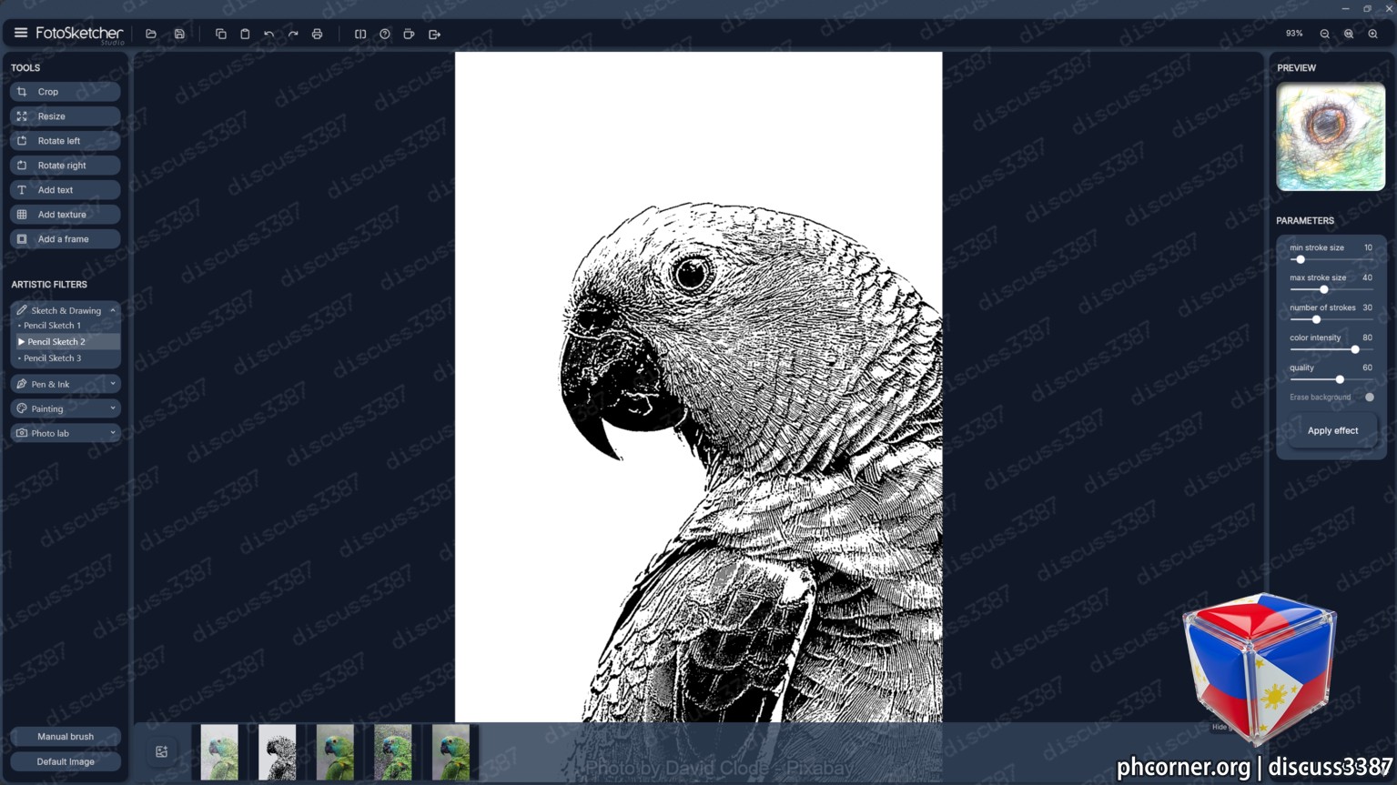This screenshot has width=1397, height=785.
Task: Toggle the Erase background switch
Action: [x=1369, y=398]
